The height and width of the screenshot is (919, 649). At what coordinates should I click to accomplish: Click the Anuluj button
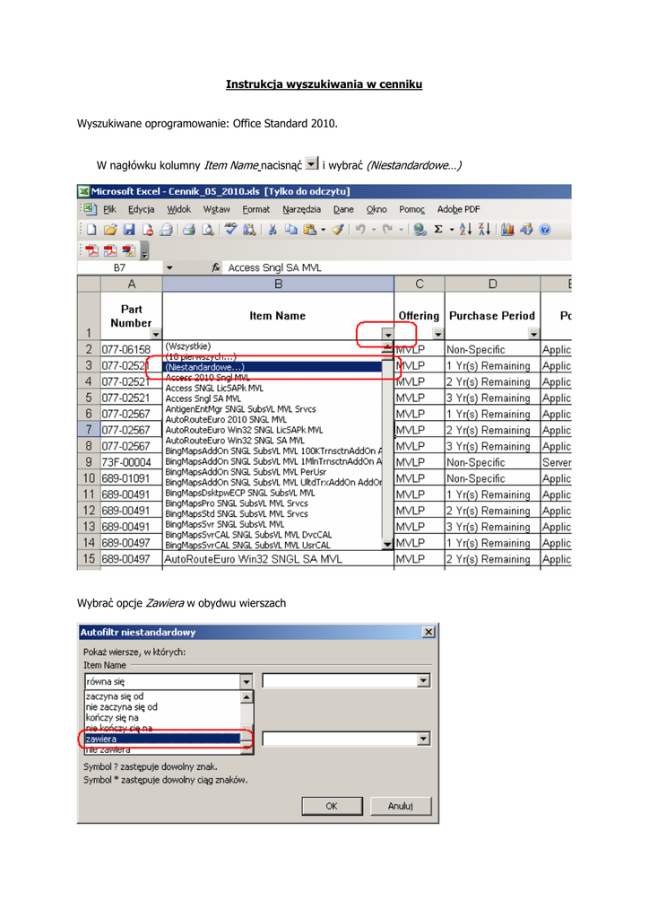click(x=399, y=806)
